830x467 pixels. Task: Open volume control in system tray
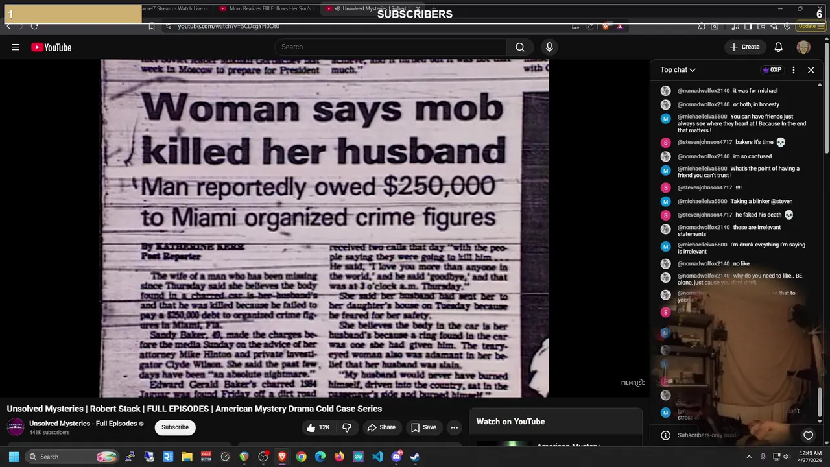click(x=786, y=457)
